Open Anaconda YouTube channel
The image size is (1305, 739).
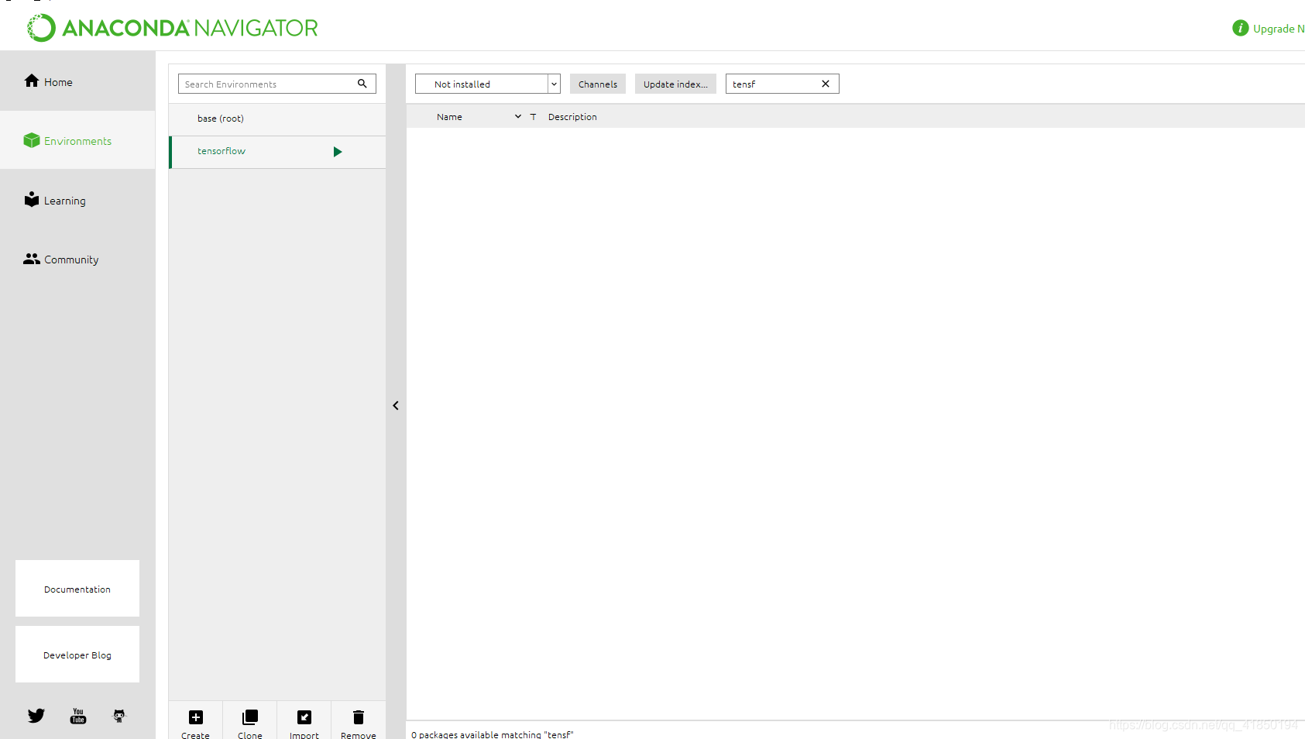point(78,716)
